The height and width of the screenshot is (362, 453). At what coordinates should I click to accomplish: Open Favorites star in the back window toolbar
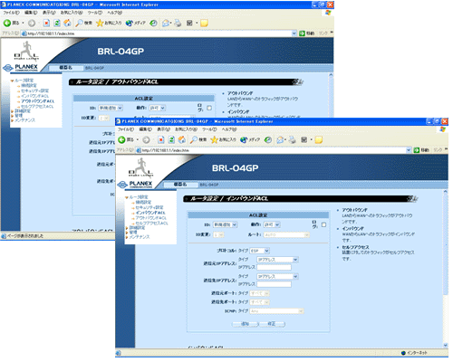[109, 23]
